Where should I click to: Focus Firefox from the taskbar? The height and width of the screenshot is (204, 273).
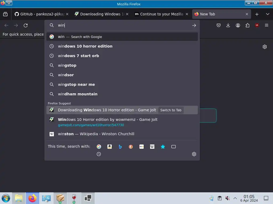tap(33, 198)
